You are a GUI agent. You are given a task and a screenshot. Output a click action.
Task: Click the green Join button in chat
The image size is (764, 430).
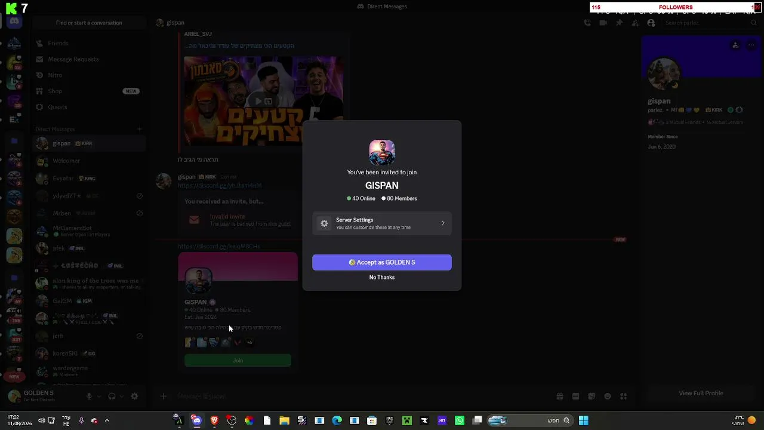point(238,360)
